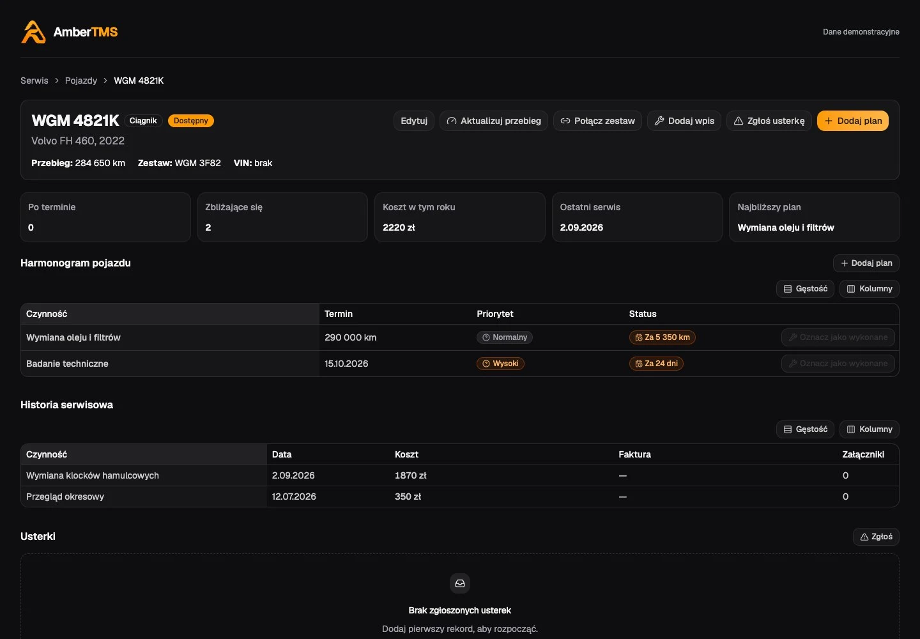Open Gęstość menu for Historia serwisowa table
This screenshot has width=920, height=639.
click(x=805, y=429)
